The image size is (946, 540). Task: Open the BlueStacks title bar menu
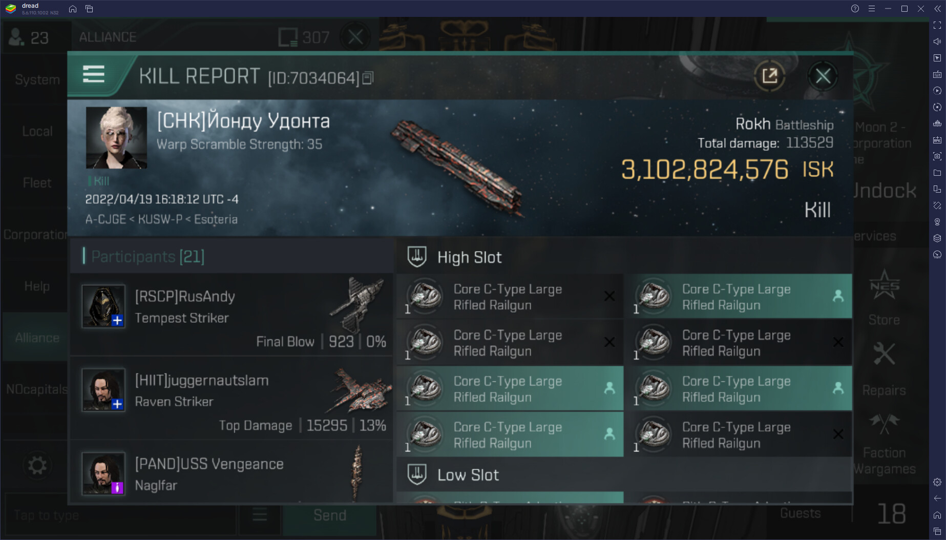tap(871, 9)
